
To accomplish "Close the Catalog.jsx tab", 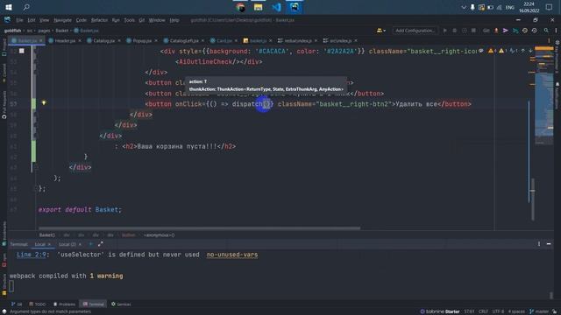I will click(119, 41).
